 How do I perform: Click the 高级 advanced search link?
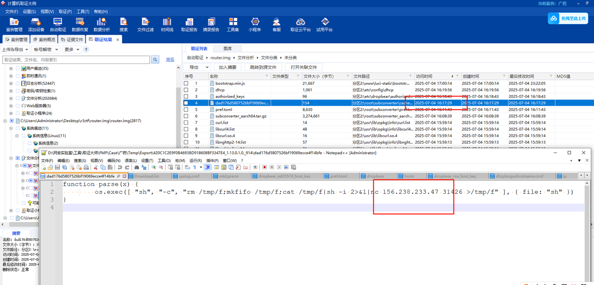point(170,60)
